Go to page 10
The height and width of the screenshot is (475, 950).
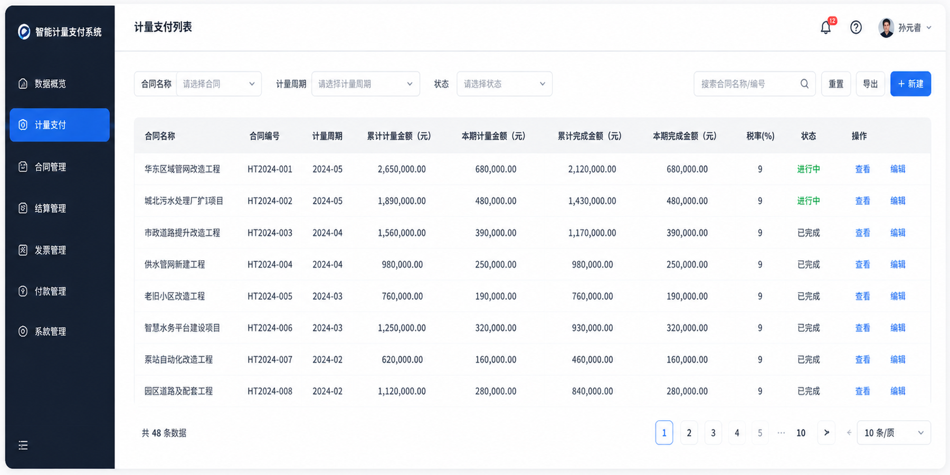point(801,433)
